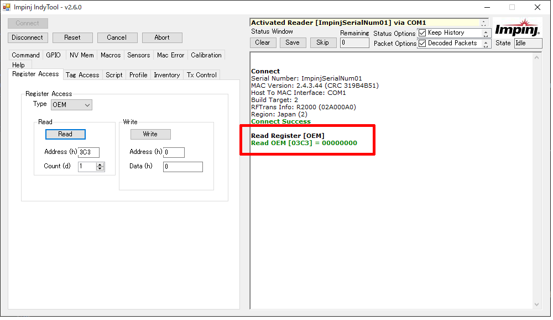The width and height of the screenshot is (553, 320).
Task: Open the Command tab
Action: pos(26,55)
